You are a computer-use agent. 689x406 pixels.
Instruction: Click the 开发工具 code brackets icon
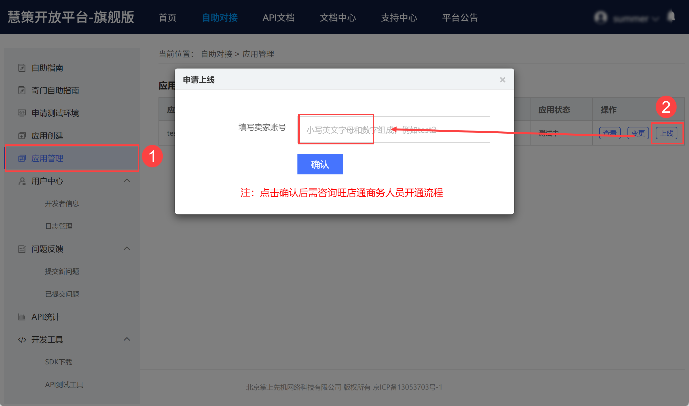pyautogui.click(x=22, y=339)
